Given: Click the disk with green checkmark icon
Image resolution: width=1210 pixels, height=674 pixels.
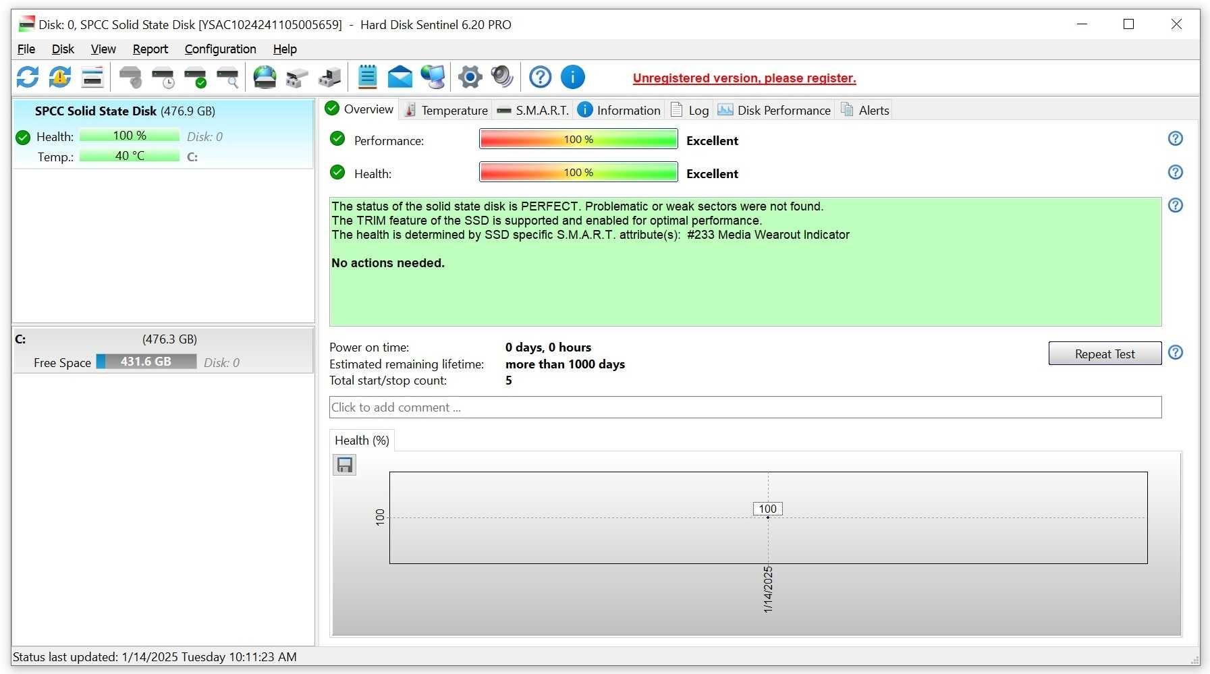Looking at the screenshot, I should coord(195,77).
